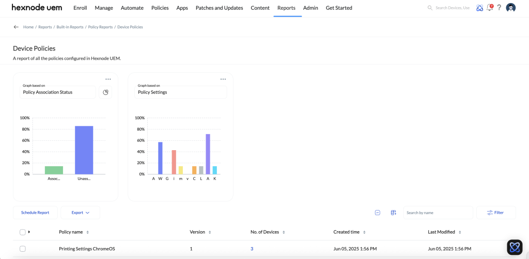Screen dimensions: 529x259
Task: Open the Policy Settings graph dropdown
Action: tap(180, 92)
